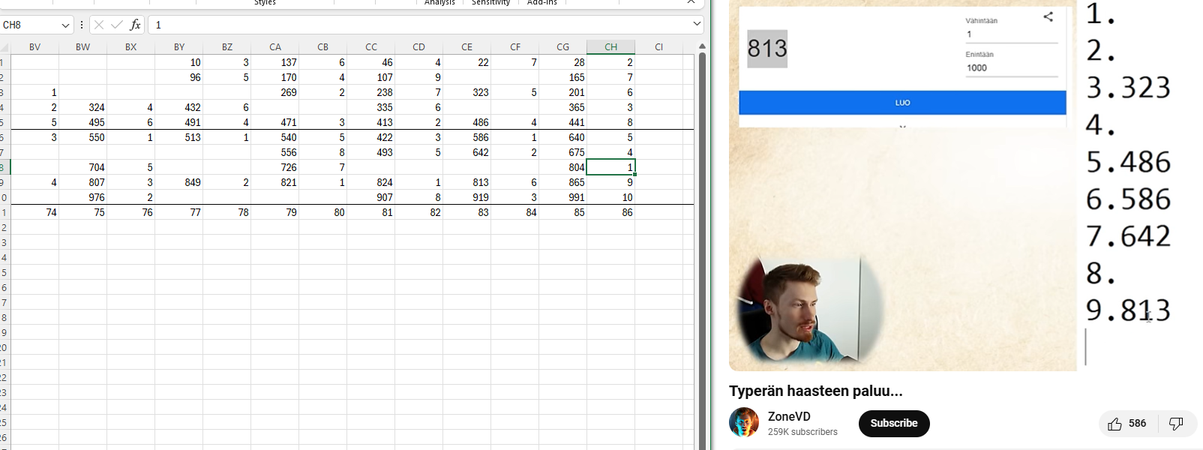Click the cell containing 556
The image size is (1203, 450).
click(x=274, y=152)
